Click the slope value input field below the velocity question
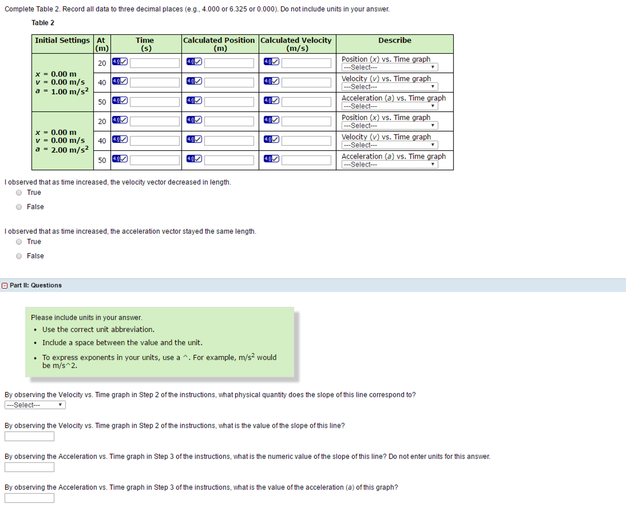Image resolution: width=626 pixels, height=512 pixels. point(29,436)
